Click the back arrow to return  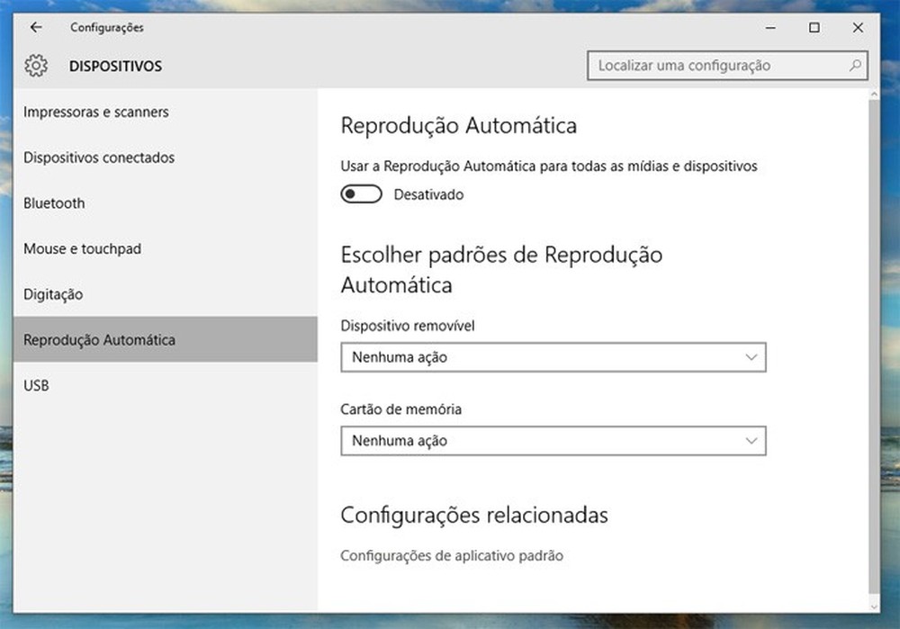pos(35,27)
